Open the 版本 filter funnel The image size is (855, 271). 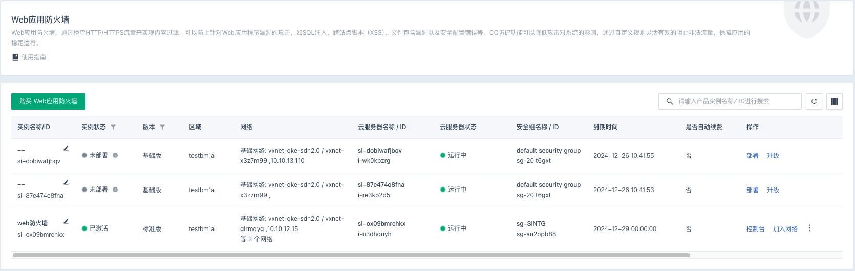162,127
